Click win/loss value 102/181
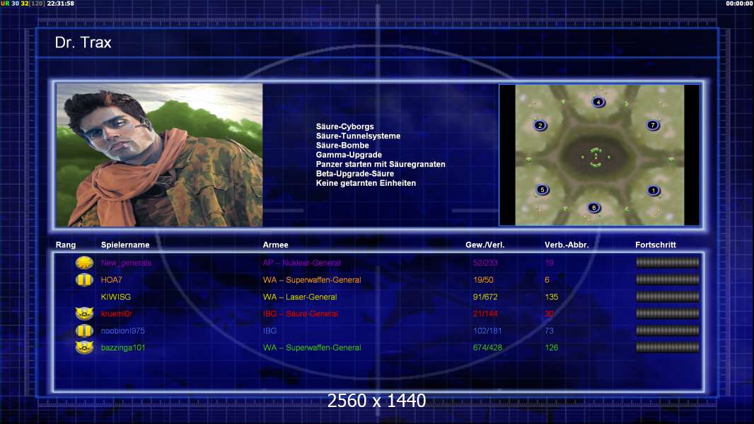 [x=487, y=331]
